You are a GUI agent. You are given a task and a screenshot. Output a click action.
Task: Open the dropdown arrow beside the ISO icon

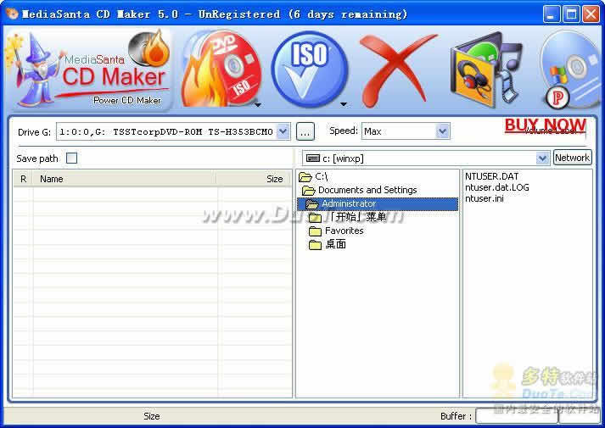tap(344, 104)
